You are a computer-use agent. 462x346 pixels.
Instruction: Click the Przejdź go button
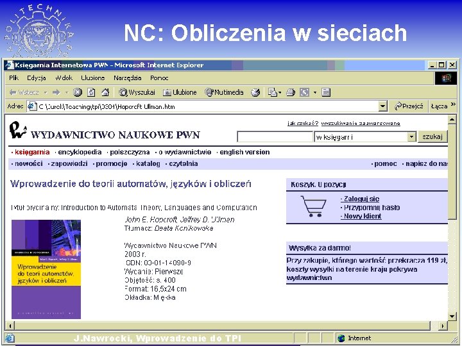(x=408, y=106)
